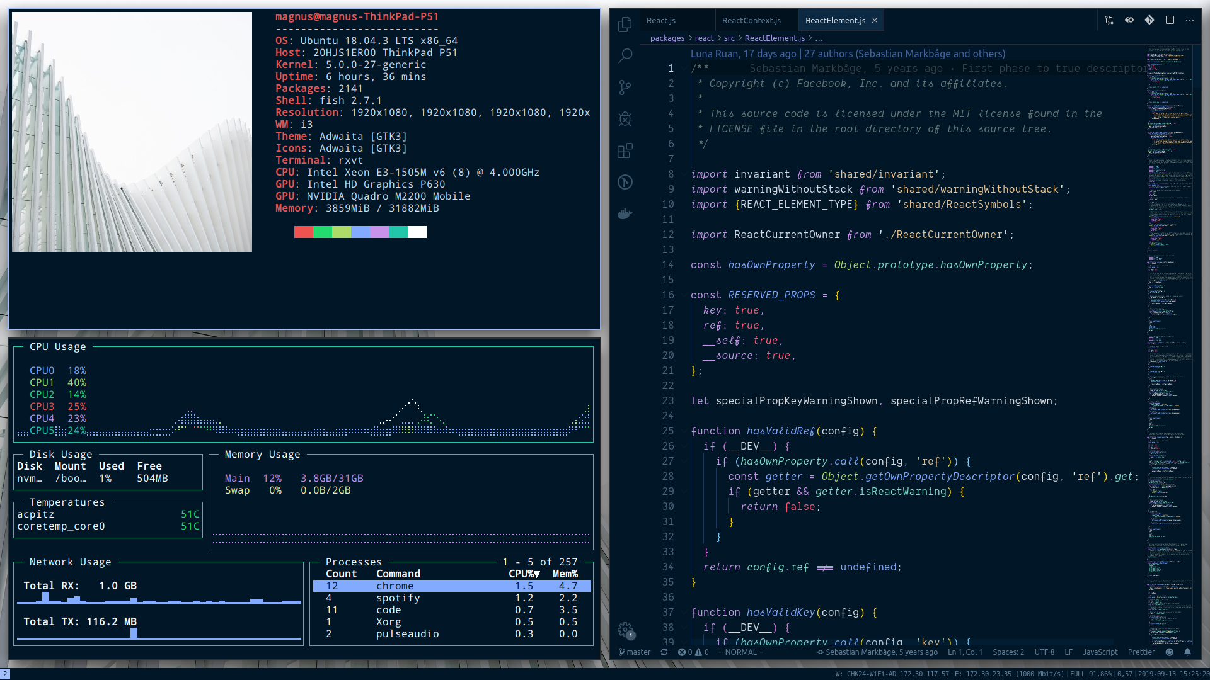Open the Extensions view
The height and width of the screenshot is (680, 1210).
(625, 150)
